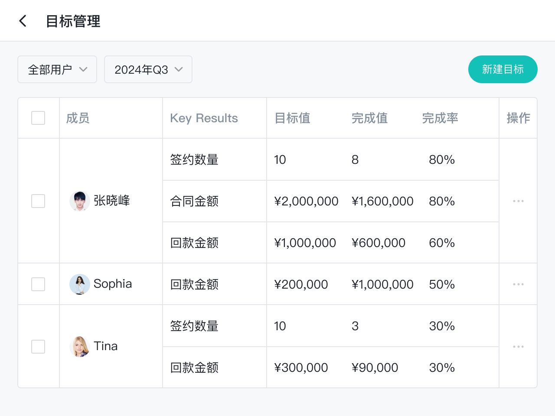The image size is (555, 416).
Task: Click Tina's 签约数量 key result
Action: pyautogui.click(x=194, y=326)
